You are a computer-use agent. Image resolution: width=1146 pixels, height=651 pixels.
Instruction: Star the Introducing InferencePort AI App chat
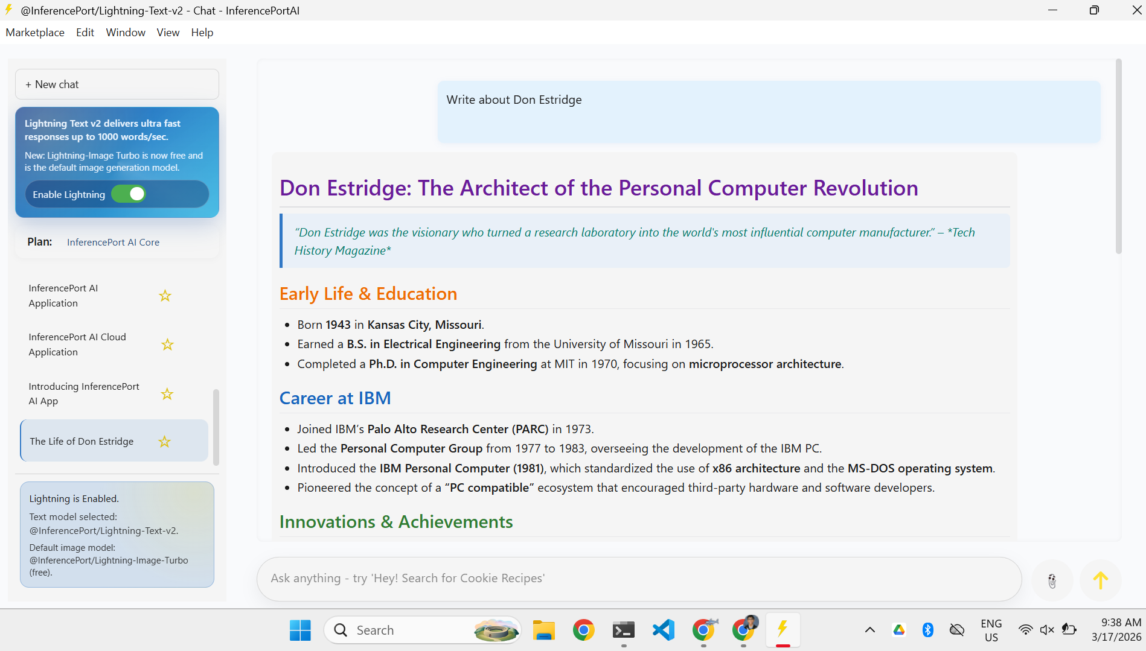pyautogui.click(x=167, y=394)
